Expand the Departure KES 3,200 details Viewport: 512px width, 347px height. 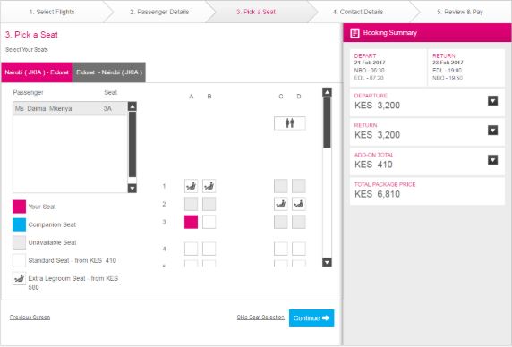click(x=492, y=101)
